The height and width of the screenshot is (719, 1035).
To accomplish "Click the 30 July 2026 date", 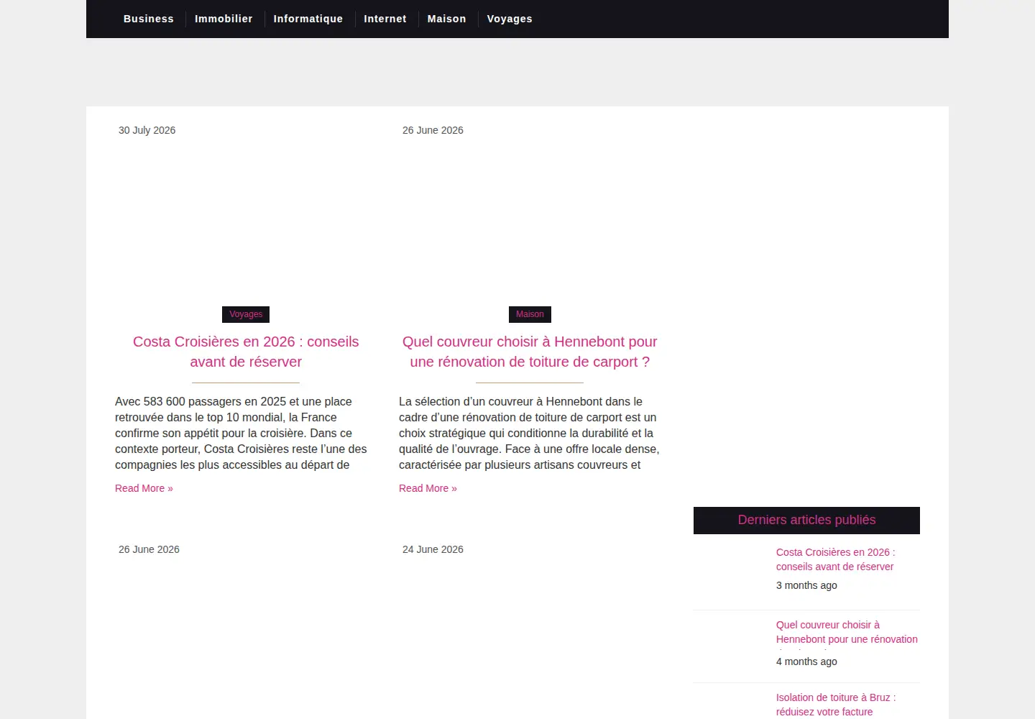I will coord(147,130).
